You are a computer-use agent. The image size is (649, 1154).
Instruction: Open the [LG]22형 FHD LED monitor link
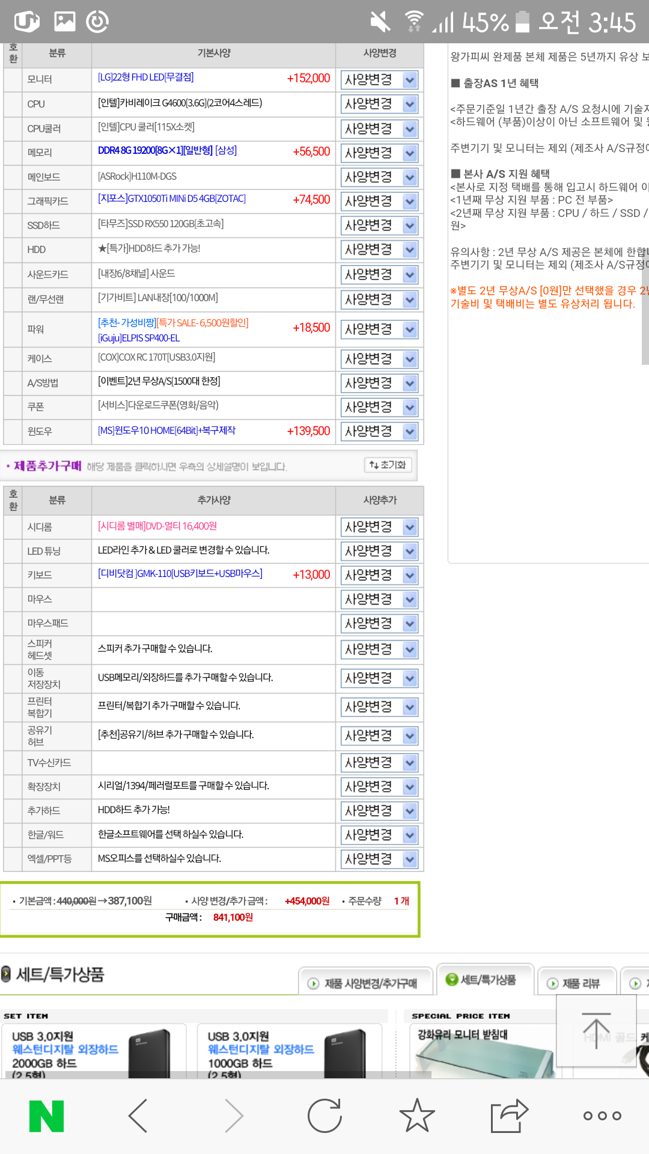pyautogui.click(x=146, y=78)
